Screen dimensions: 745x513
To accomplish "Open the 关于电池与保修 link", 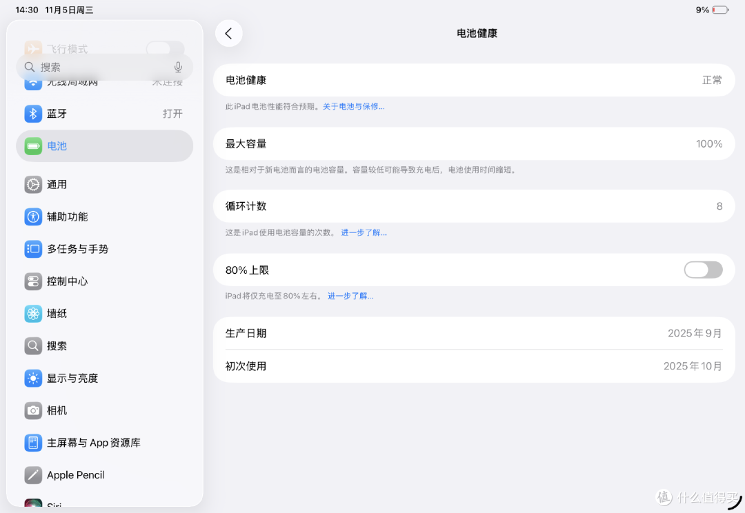I will pyautogui.click(x=353, y=106).
